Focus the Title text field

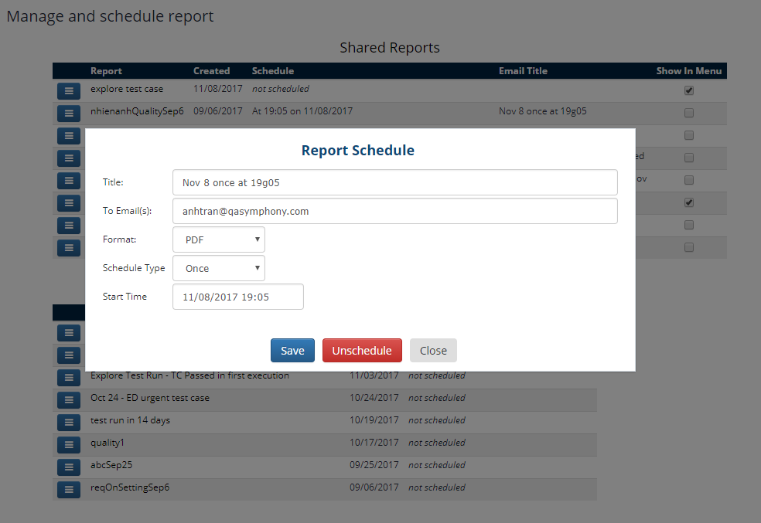394,182
